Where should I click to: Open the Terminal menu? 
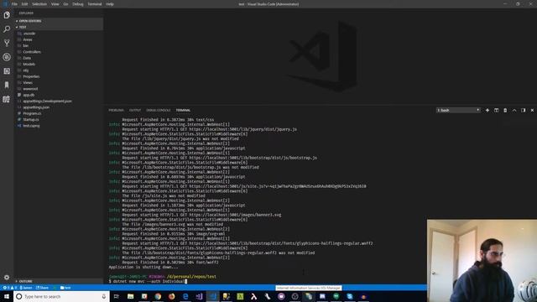coord(95,4)
